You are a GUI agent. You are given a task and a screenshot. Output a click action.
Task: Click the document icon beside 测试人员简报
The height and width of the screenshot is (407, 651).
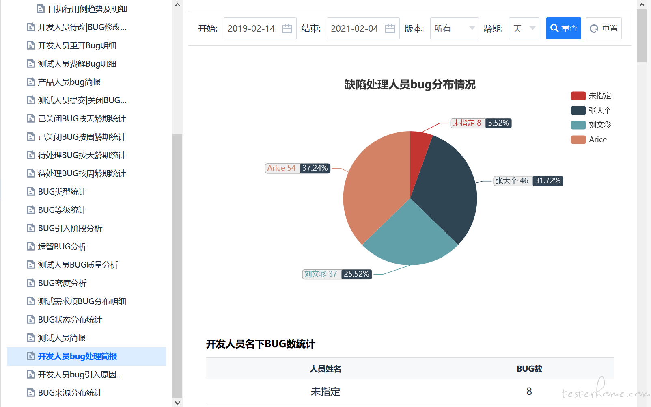pos(31,338)
